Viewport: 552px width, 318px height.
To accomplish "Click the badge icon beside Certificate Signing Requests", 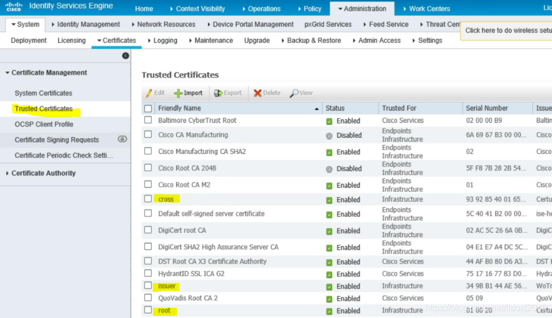I will [x=122, y=139].
